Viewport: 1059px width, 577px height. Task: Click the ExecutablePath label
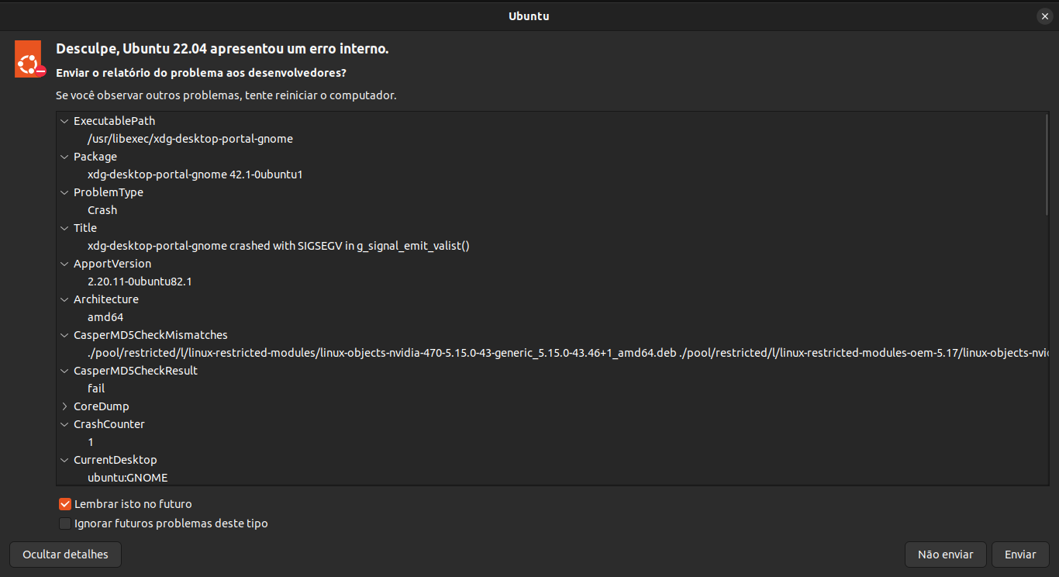tap(114, 121)
